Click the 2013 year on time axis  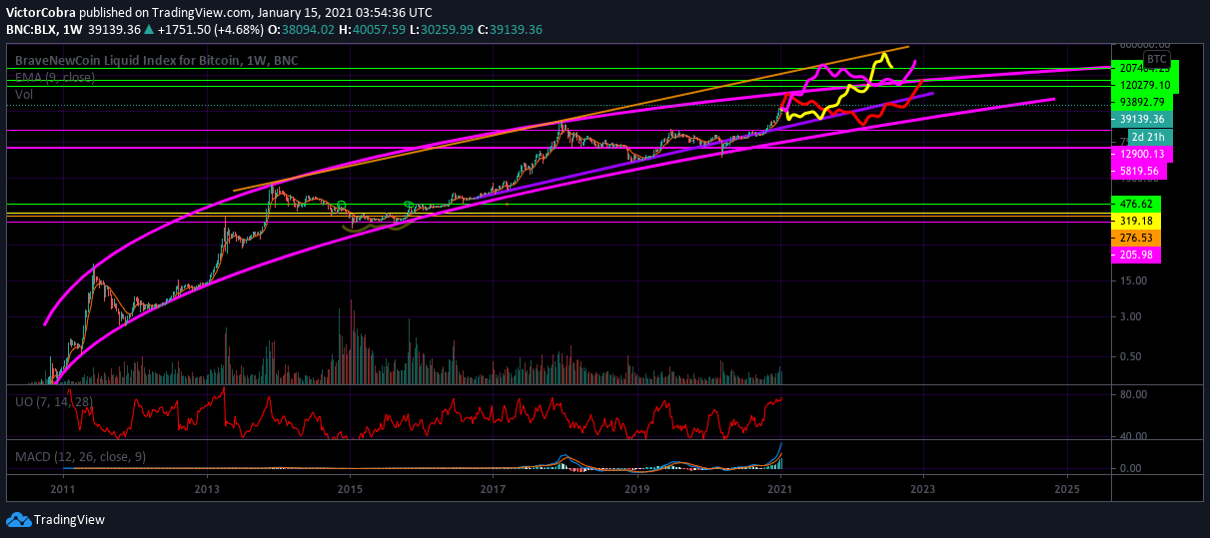click(207, 490)
